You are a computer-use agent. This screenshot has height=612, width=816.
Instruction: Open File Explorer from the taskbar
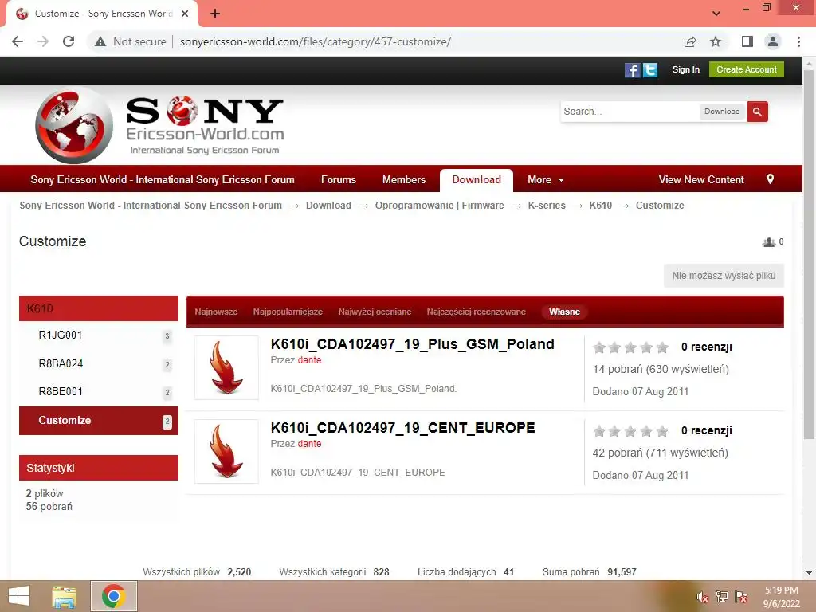tap(65, 596)
